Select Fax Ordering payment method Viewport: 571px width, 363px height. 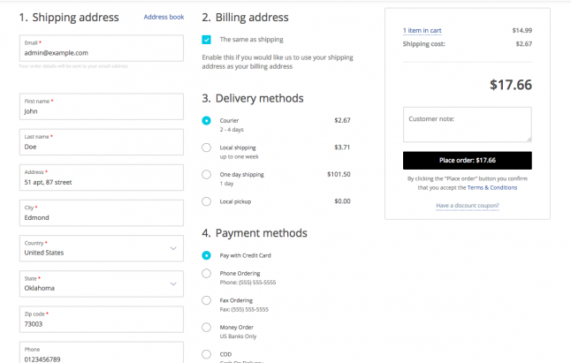[x=206, y=300]
